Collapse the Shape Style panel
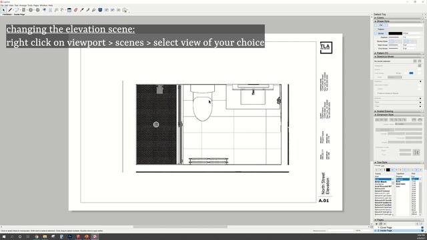427x240 pixels. (376, 21)
